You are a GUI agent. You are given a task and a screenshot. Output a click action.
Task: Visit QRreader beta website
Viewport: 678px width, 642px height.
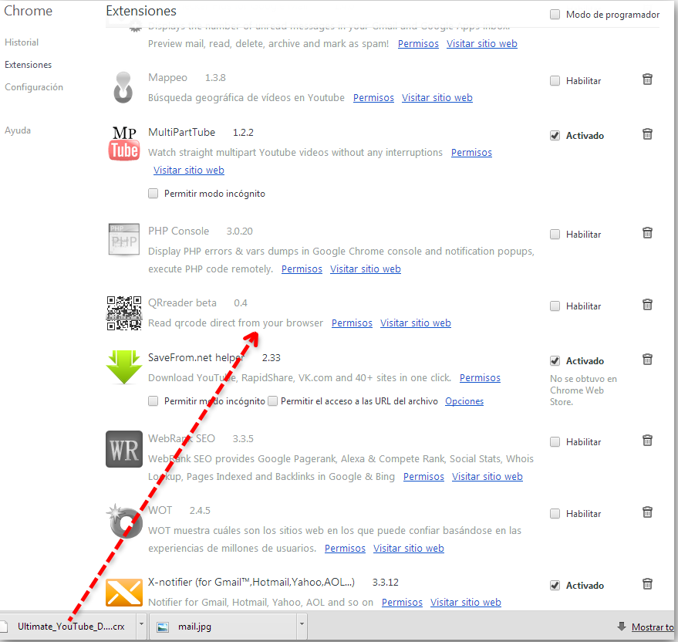(416, 323)
